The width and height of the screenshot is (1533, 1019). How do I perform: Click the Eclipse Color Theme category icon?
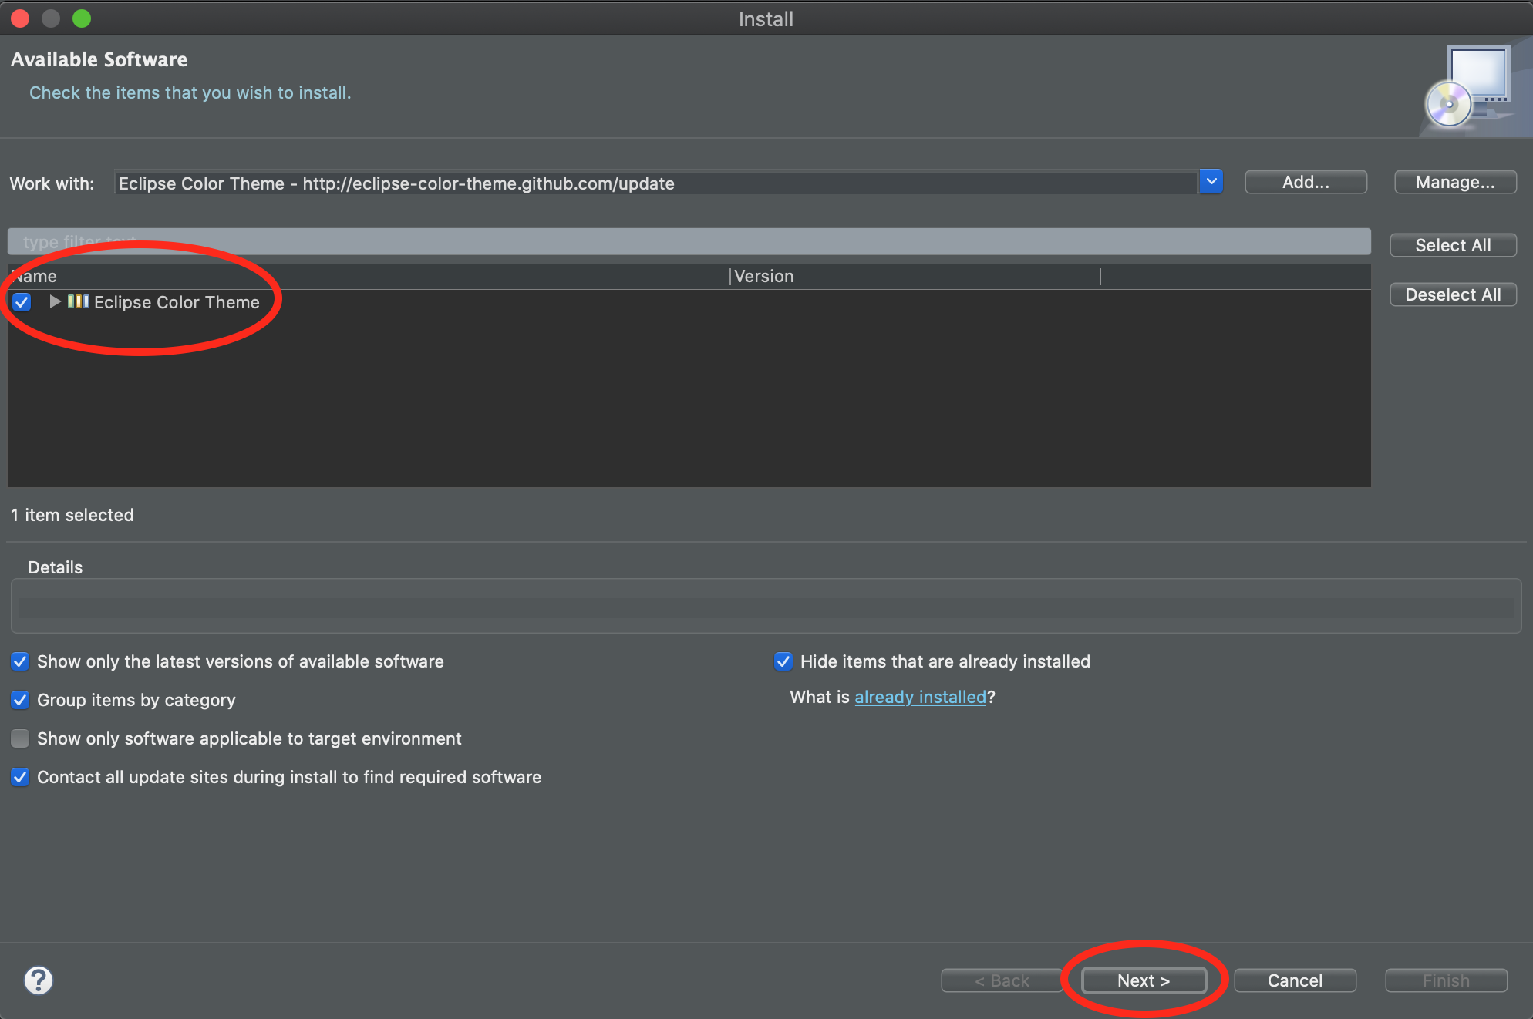(78, 301)
